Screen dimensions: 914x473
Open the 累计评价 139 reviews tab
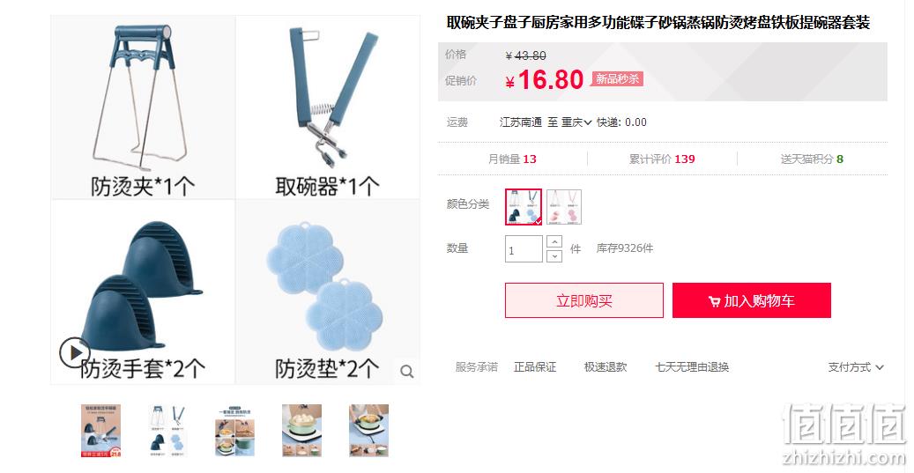[662, 159]
